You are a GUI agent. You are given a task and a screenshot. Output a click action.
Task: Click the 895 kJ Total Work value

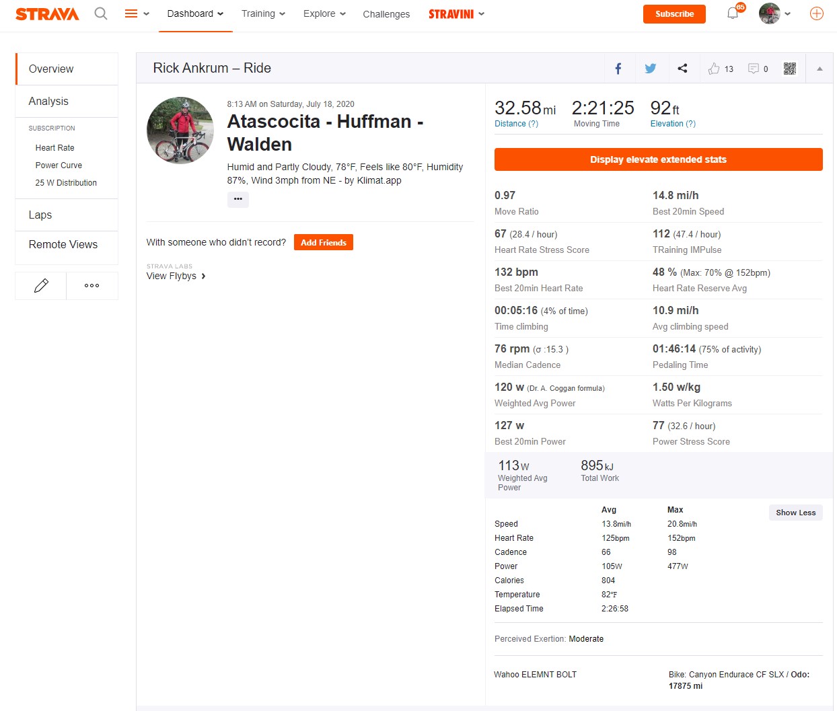(x=597, y=465)
